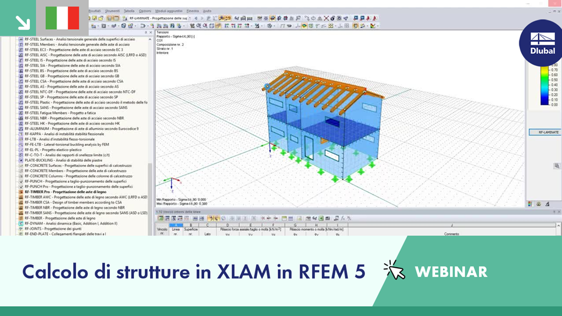Image resolution: width=562 pixels, height=316 pixels.
Task: Select RF-ALUMINUM in the module tree
Action: 81,128
